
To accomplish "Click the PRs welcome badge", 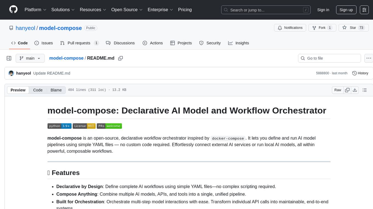I will 109,126.
